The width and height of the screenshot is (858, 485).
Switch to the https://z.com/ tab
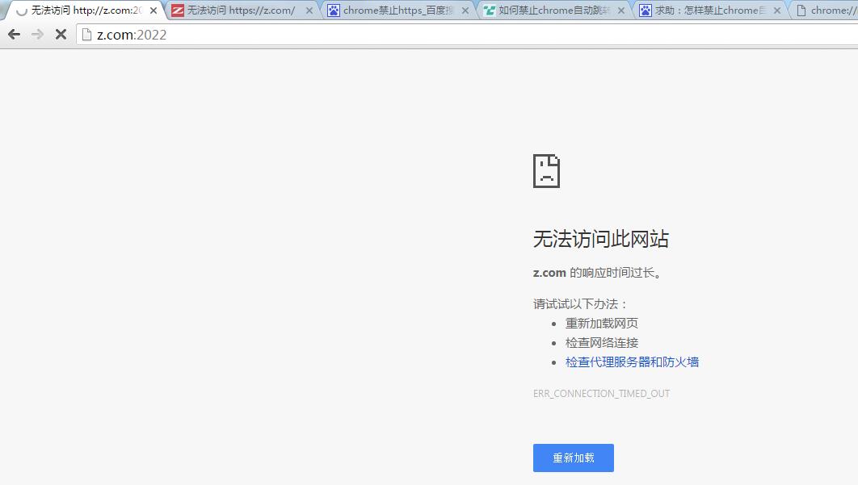pyautogui.click(x=241, y=10)
